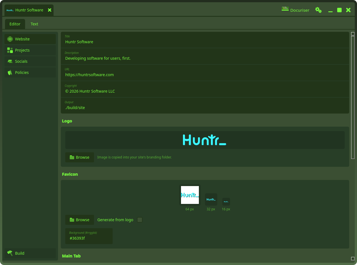Image resolution: width=357 pixels, height=265 pixels.
Task: Click the Socials sidebar icon
Action: (x=10, y=61)
